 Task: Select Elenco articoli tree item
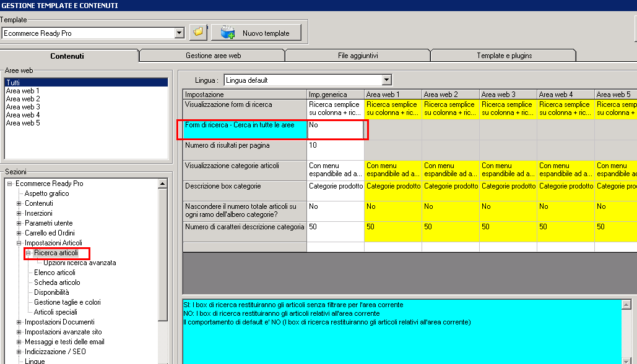[55, 273]
